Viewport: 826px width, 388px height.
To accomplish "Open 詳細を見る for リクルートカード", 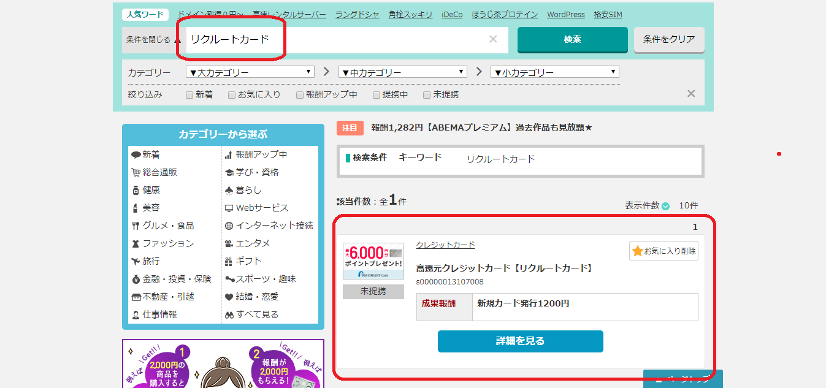I will click(x=521, y=341).
